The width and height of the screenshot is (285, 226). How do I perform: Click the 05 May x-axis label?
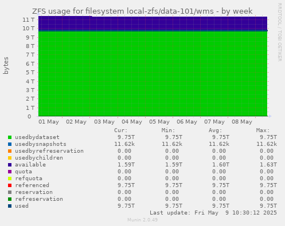coord(159,122)
